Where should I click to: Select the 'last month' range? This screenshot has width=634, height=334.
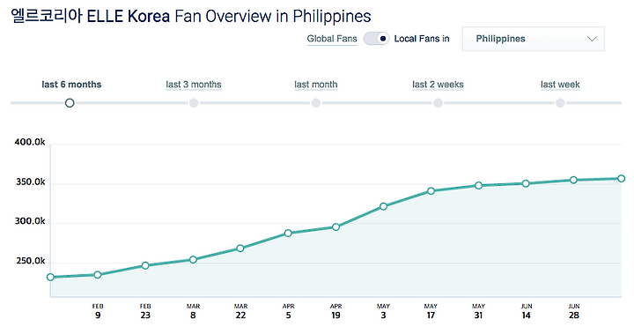[316, 85]
